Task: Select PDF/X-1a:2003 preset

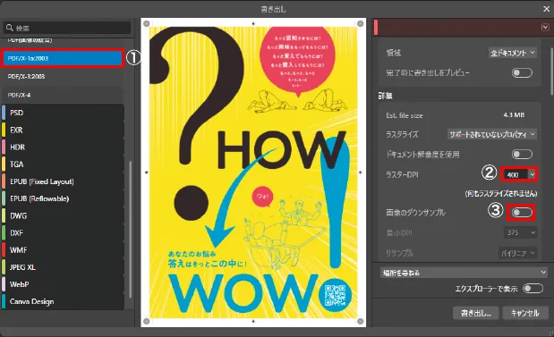Action: tap(63, 58)
